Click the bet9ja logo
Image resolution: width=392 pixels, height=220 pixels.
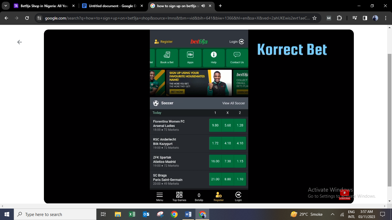[x=199, y=42]
